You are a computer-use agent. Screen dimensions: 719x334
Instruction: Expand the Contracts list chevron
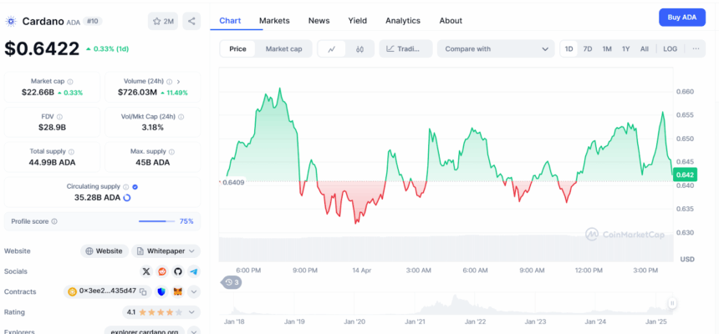(x=193, y=291)
